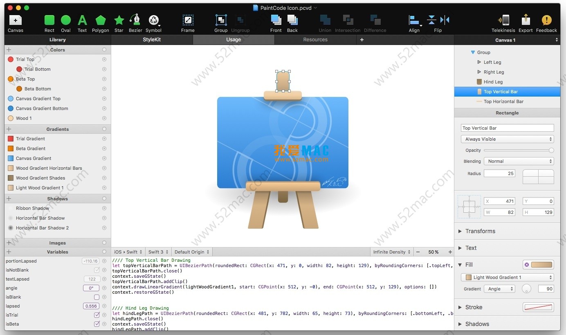Click the shape name field Top Vertical Bar
The image size is (566, 335).
click(x=507, y=128)
